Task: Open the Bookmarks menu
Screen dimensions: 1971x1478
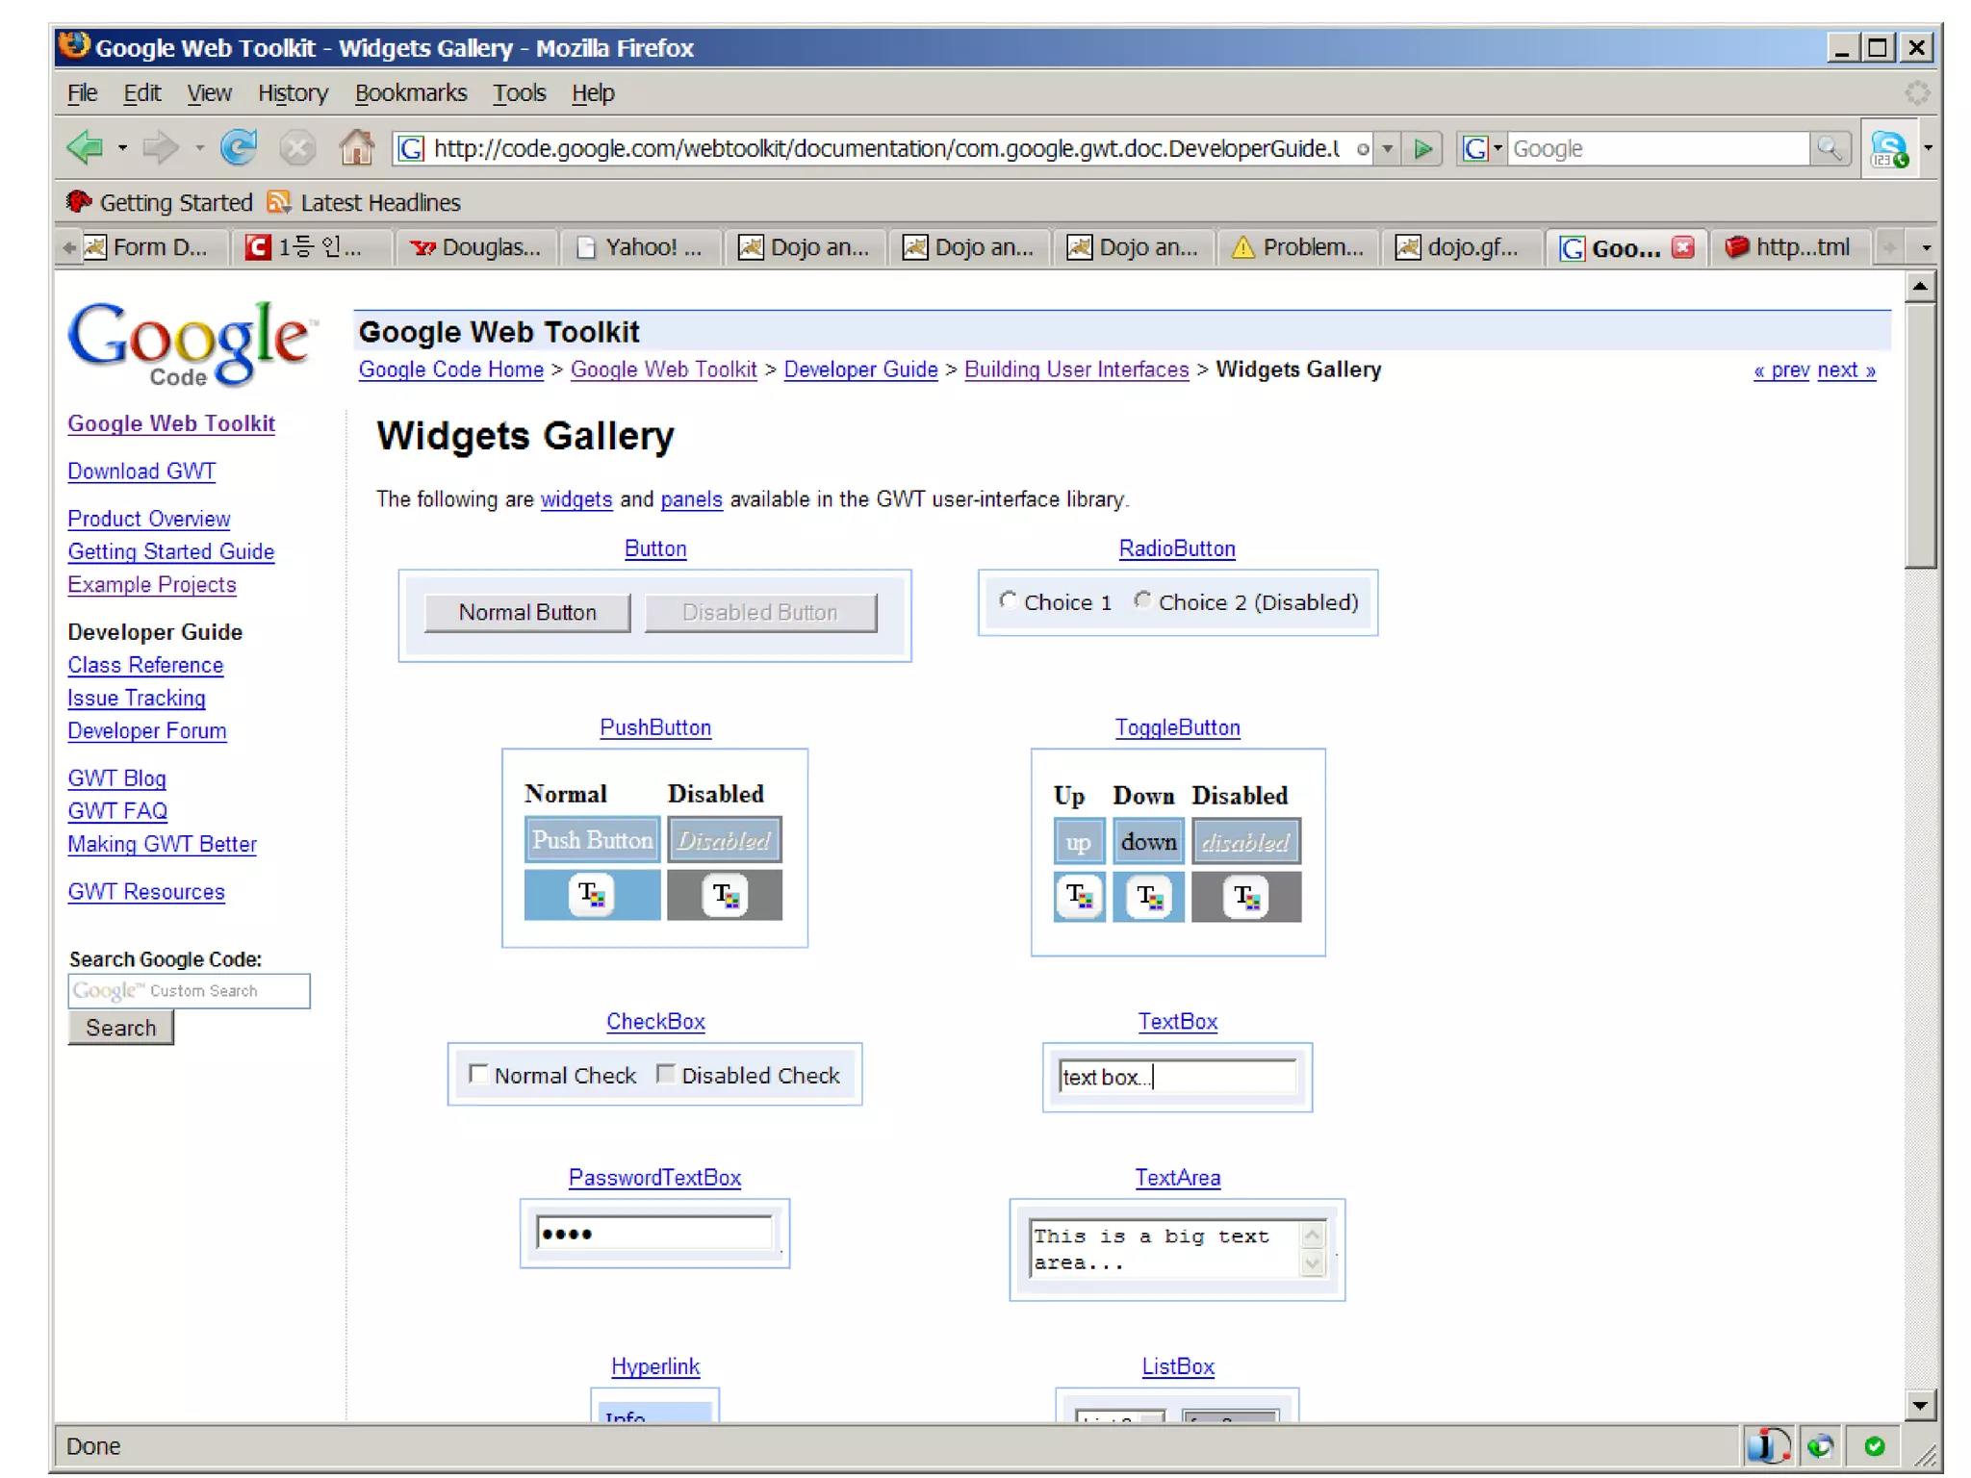Action: tap(411, 93)
